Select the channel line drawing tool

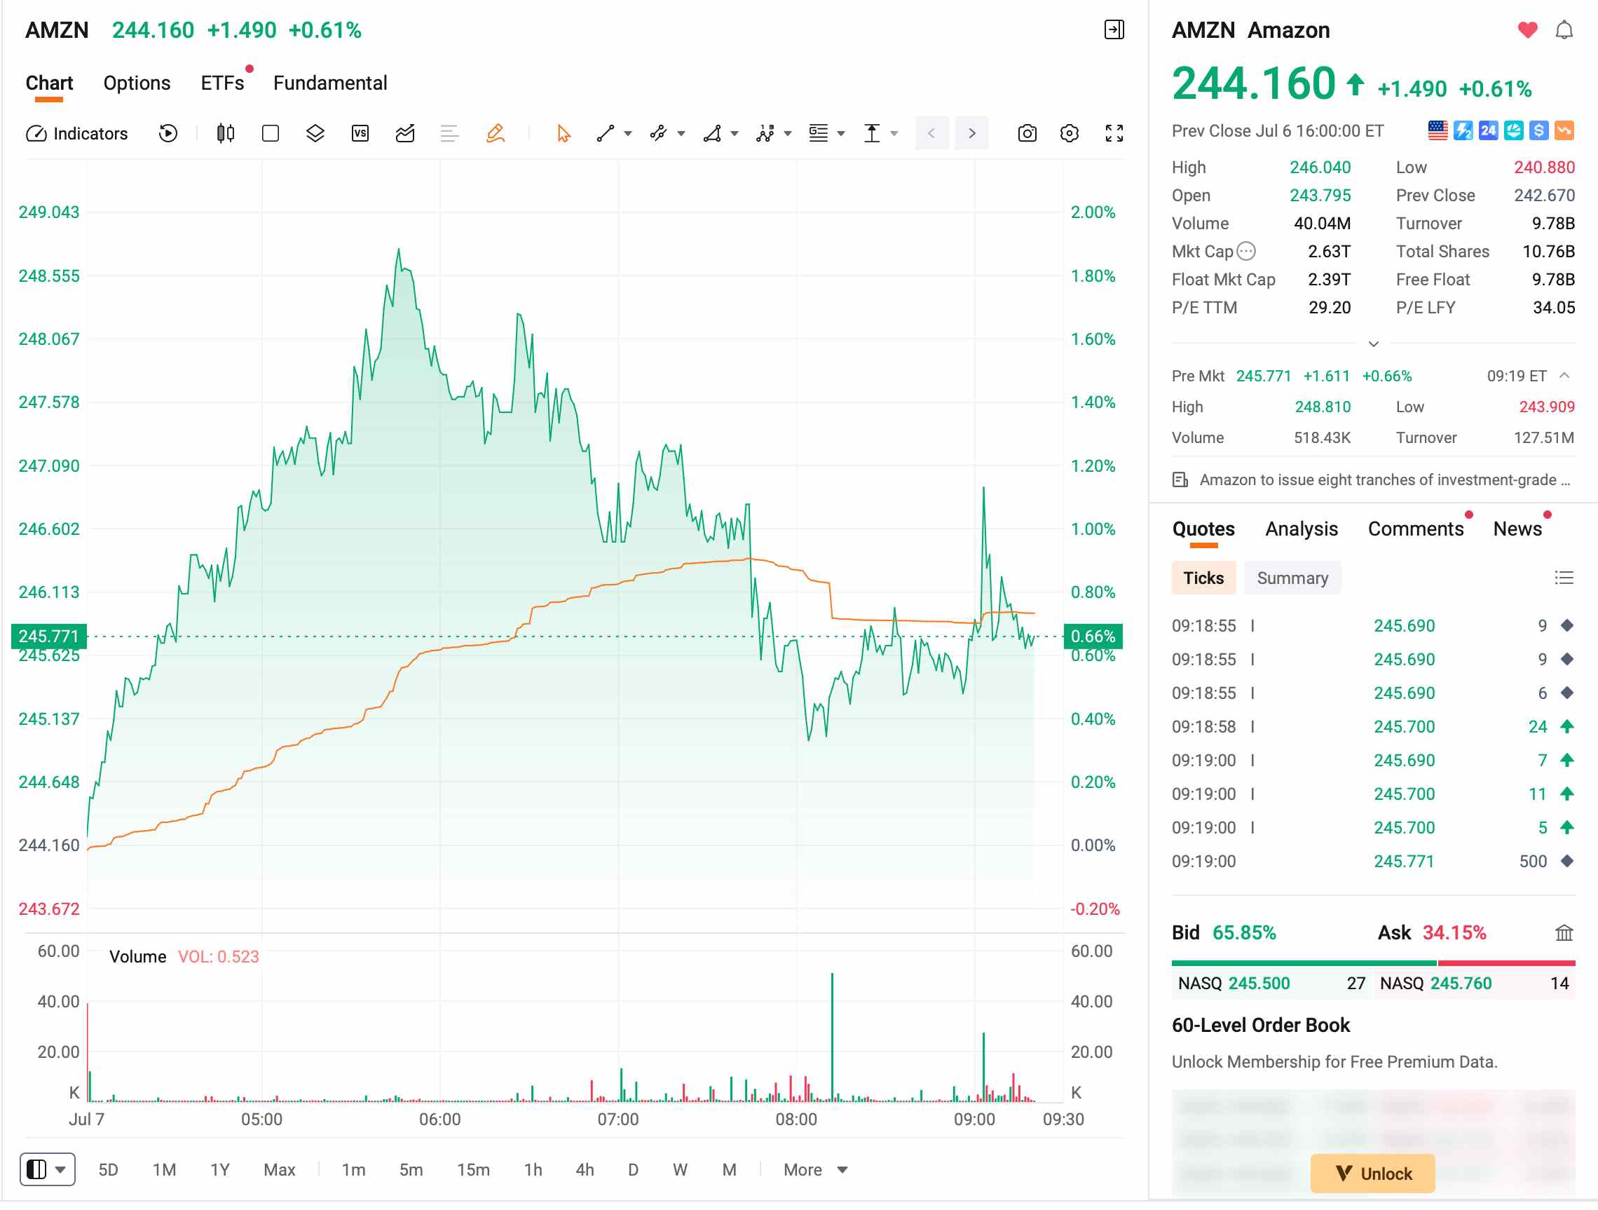(x=658, y=133)
